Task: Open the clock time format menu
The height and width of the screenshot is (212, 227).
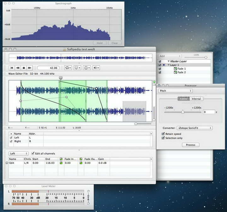Action: pos(87,68)
